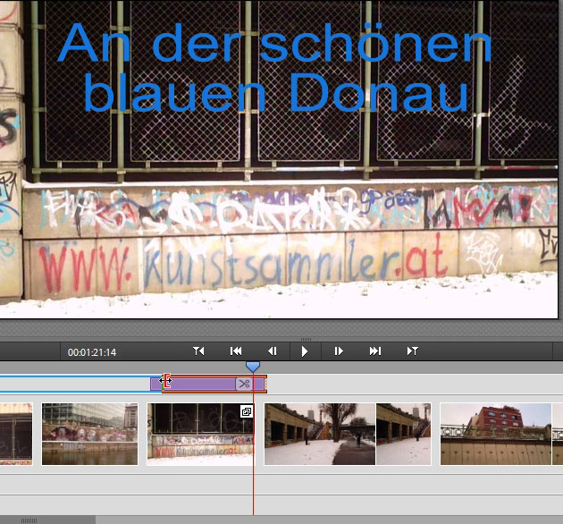
Task: Select the canal riverside buildings clip thumbnail
Action: 89,435
